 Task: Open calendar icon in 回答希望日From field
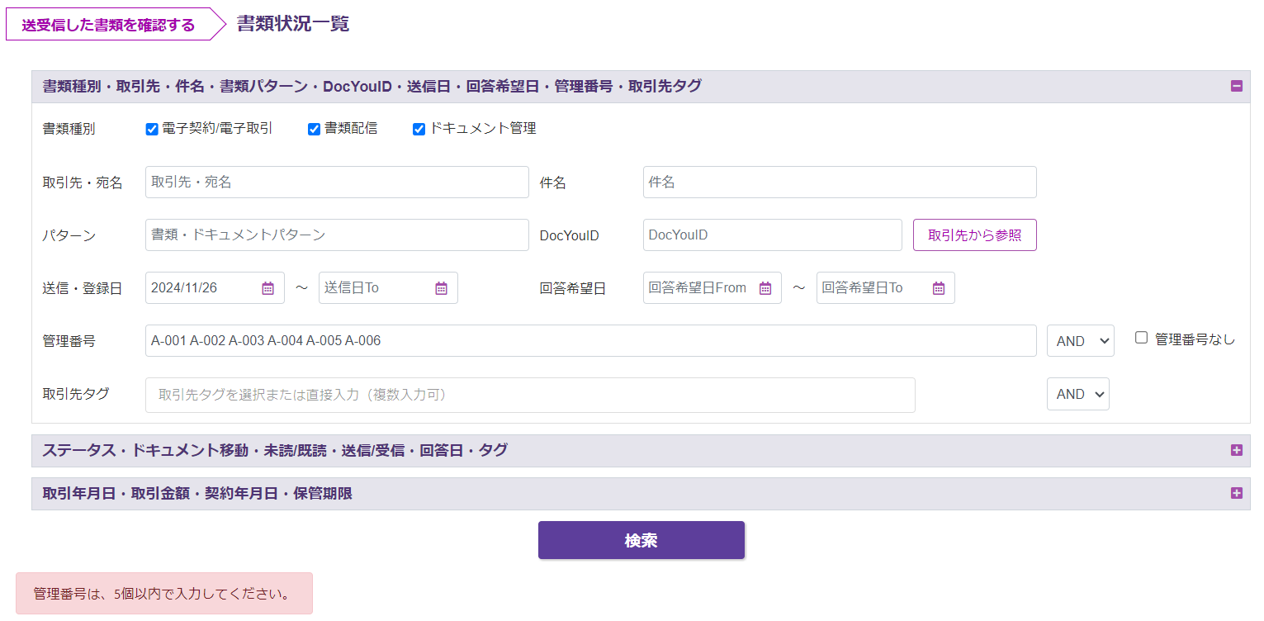(765, 288)
